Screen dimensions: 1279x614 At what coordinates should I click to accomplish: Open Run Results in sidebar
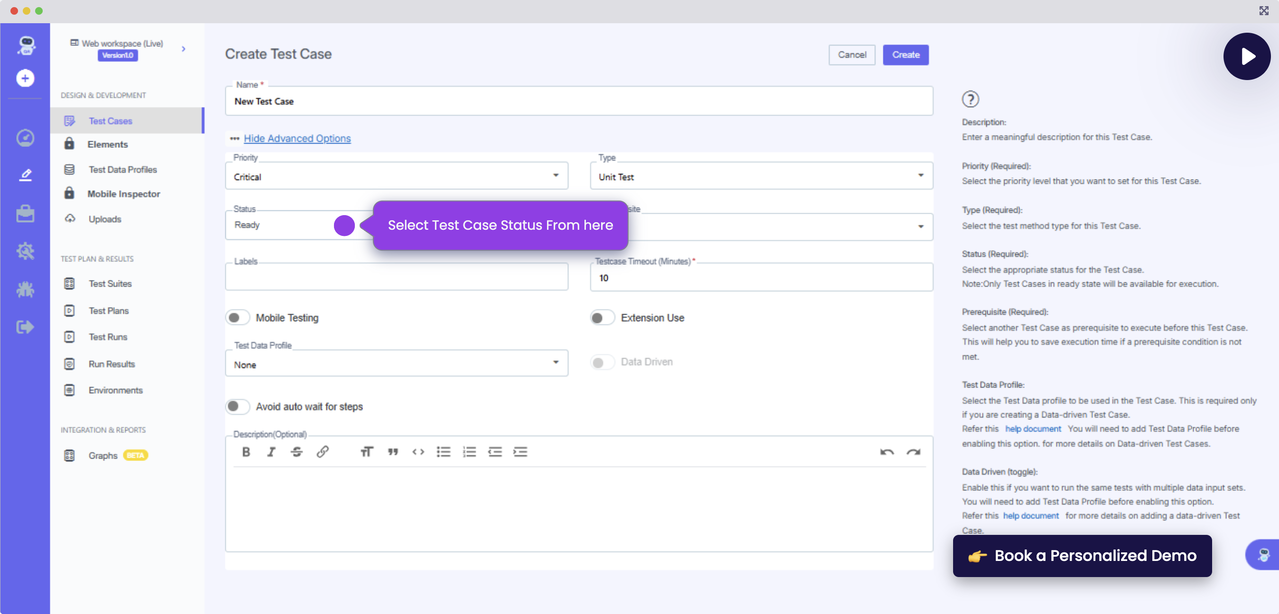111,363
